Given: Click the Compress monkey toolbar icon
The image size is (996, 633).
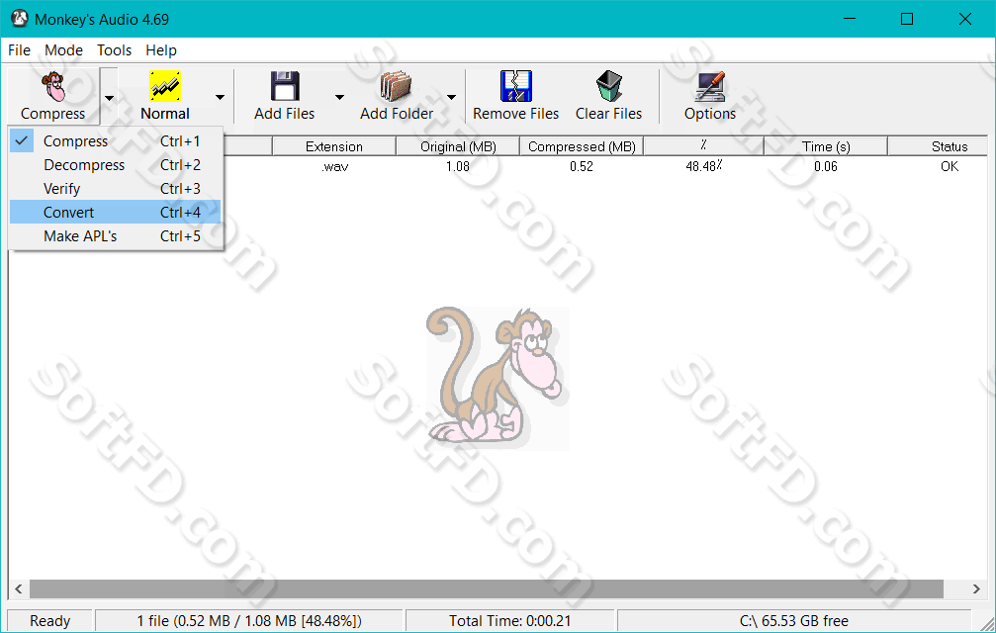Looking at the screenshot, I should (53, 86).
